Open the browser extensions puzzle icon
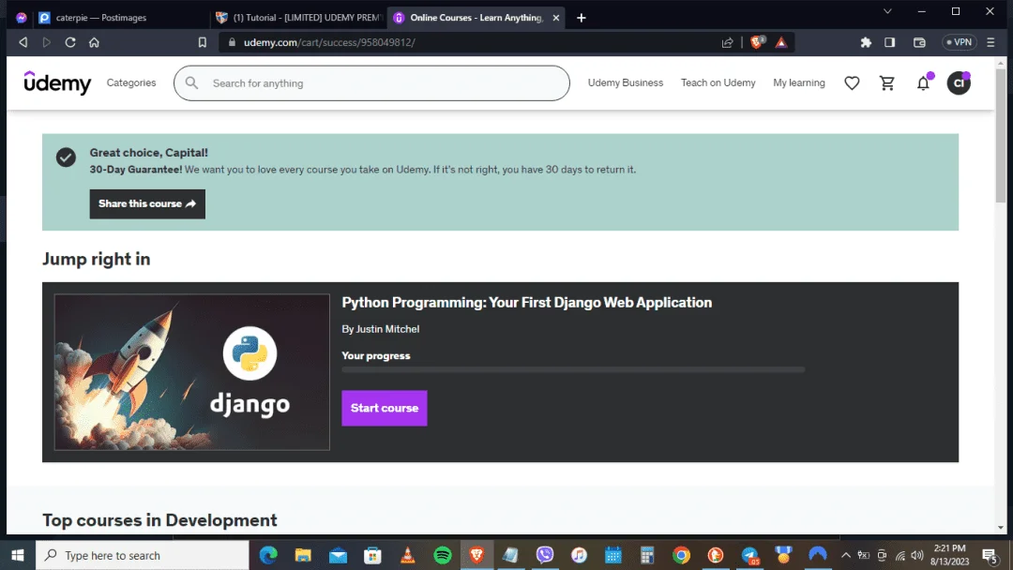The width and height of the screenshot is (1013, 570). (866, 42)
